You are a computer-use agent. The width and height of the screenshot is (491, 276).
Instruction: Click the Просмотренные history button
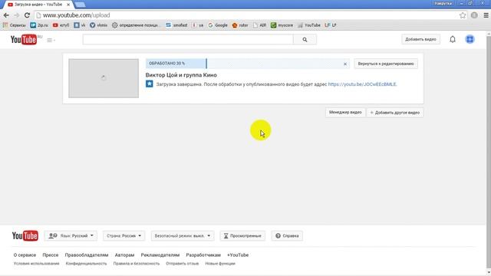[x=242, y=235]
